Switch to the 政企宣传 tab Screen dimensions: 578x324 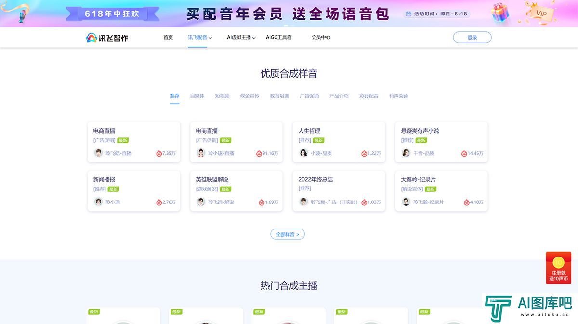(x=250, y=96)
